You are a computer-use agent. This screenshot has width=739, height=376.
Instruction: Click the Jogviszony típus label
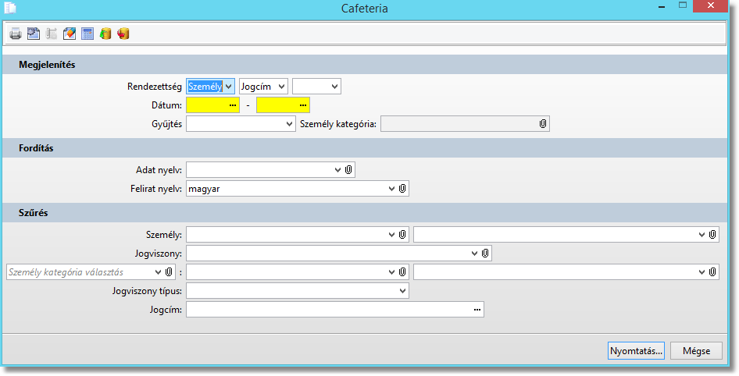pyautogui.click(x=147, y=291)
